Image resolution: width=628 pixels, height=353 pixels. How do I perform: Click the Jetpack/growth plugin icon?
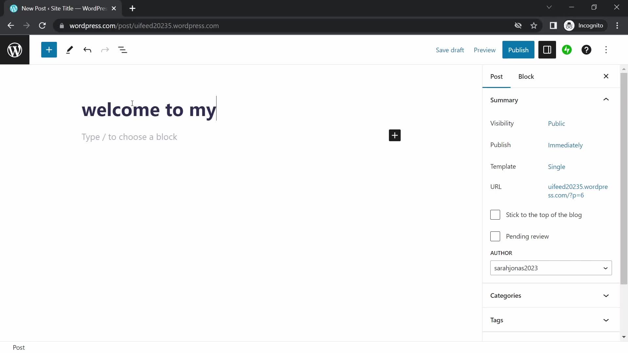(x=567, y=50)
